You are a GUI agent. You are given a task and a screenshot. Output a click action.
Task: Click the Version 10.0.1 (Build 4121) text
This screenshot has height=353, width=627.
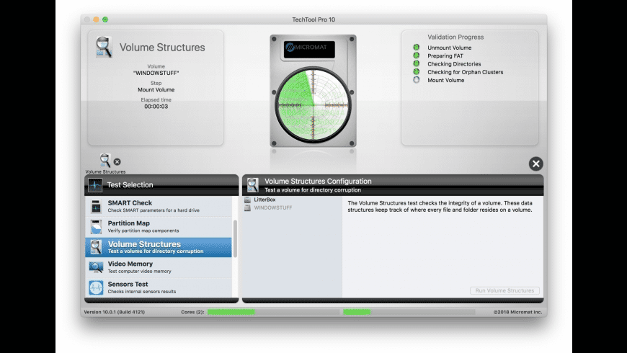pyautogui.click(x=115, y=312)
